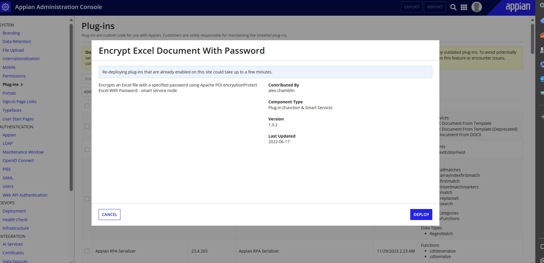Open SAML settings
Viewport: 544px width, 263px height.
pyautogui.click(x=8, y=178)
